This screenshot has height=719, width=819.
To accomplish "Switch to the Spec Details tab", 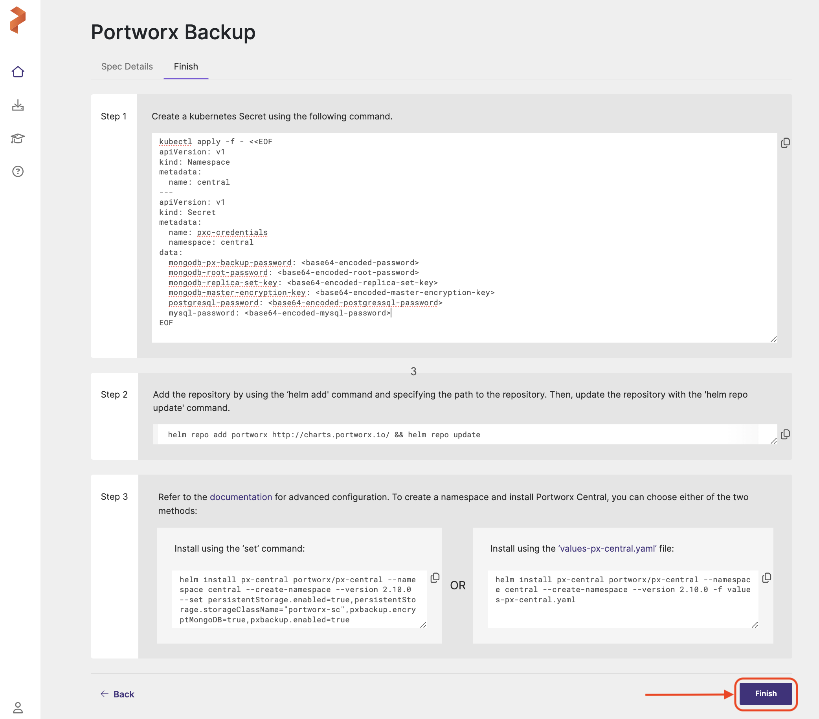I will click(127, 66).
